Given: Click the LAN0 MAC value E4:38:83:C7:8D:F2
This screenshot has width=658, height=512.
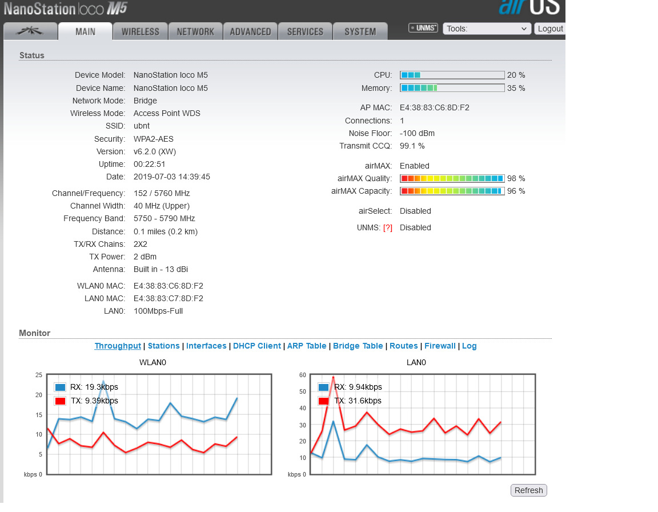Looking at the screenshot, I should 168,299.
